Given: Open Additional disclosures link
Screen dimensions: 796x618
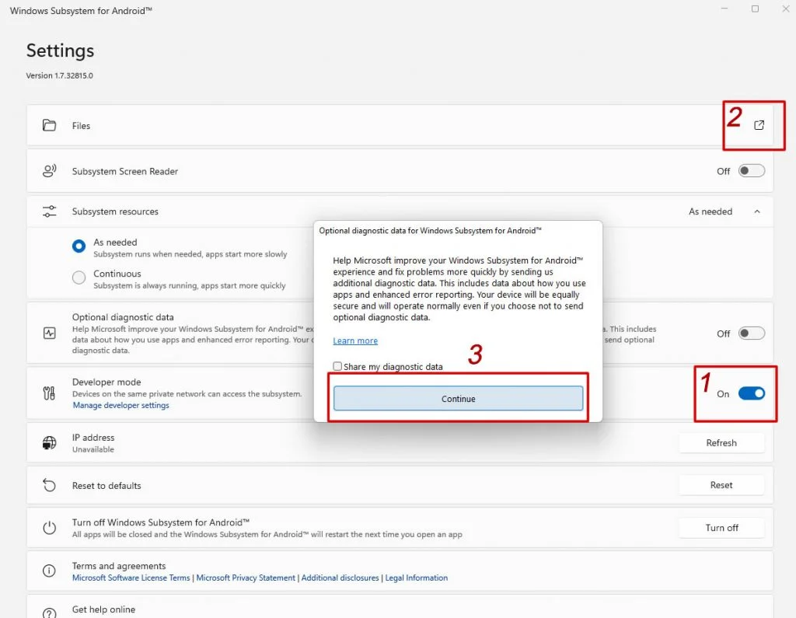Looking at the screenshot, I should coord(340,578).
